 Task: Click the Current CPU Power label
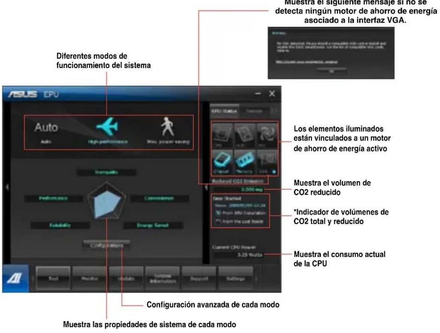coord(234,248)
